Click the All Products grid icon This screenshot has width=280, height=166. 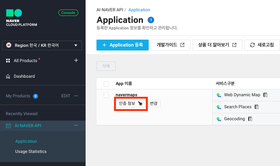click(x=8, y=61)
